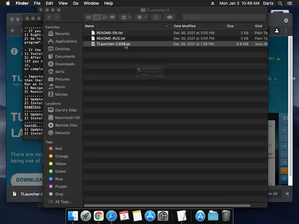This screenshot has width=299, height=224.
Task: Go forward in Finder history
Action: (56, 17)
